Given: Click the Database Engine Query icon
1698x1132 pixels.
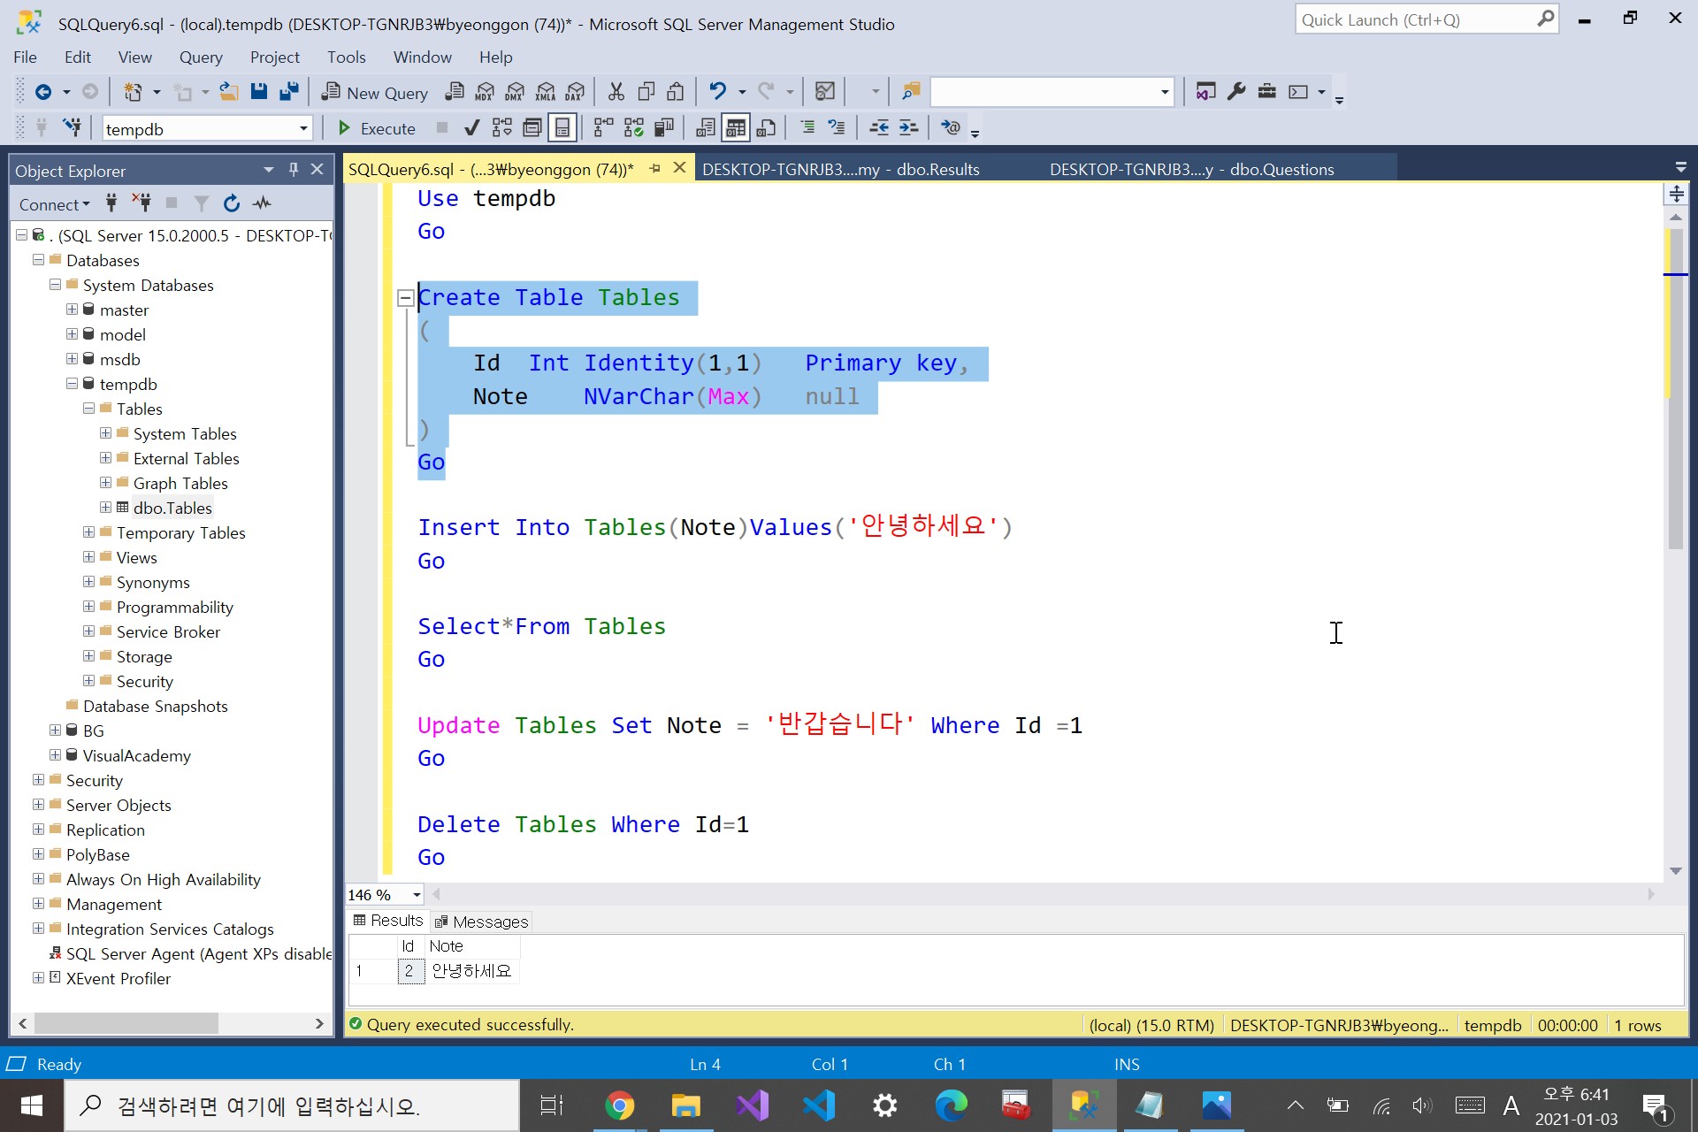Looking at the screenshot, I should 455,92.
